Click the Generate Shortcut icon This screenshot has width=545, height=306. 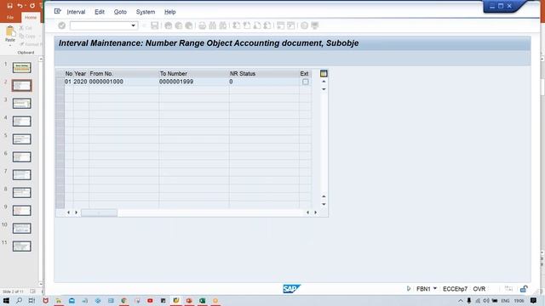(x=291, y=25)
